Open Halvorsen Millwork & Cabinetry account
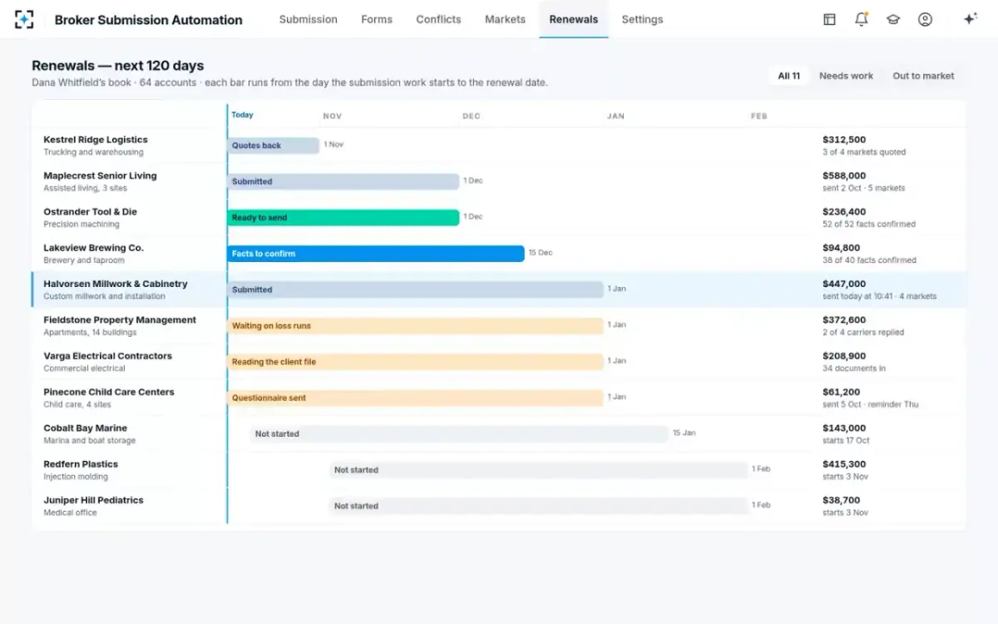 (x=116, y=284)
